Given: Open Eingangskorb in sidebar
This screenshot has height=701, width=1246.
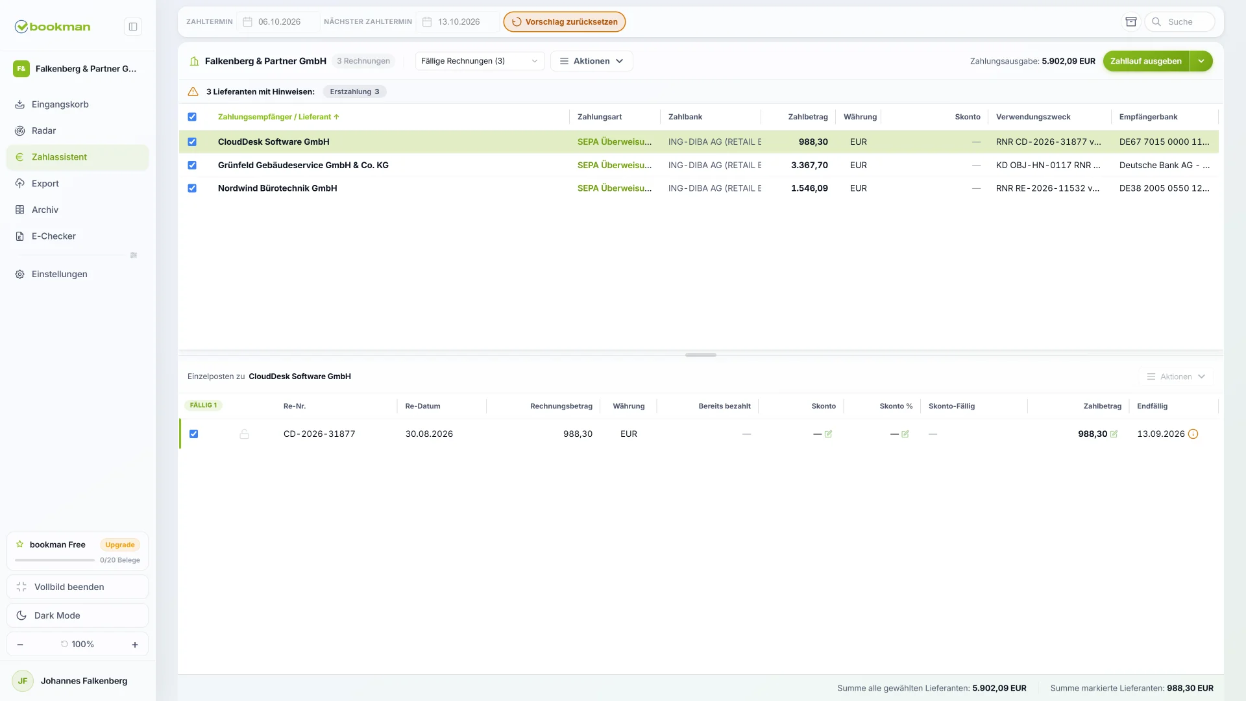Looking at the screenshot, I should point(77,105).
